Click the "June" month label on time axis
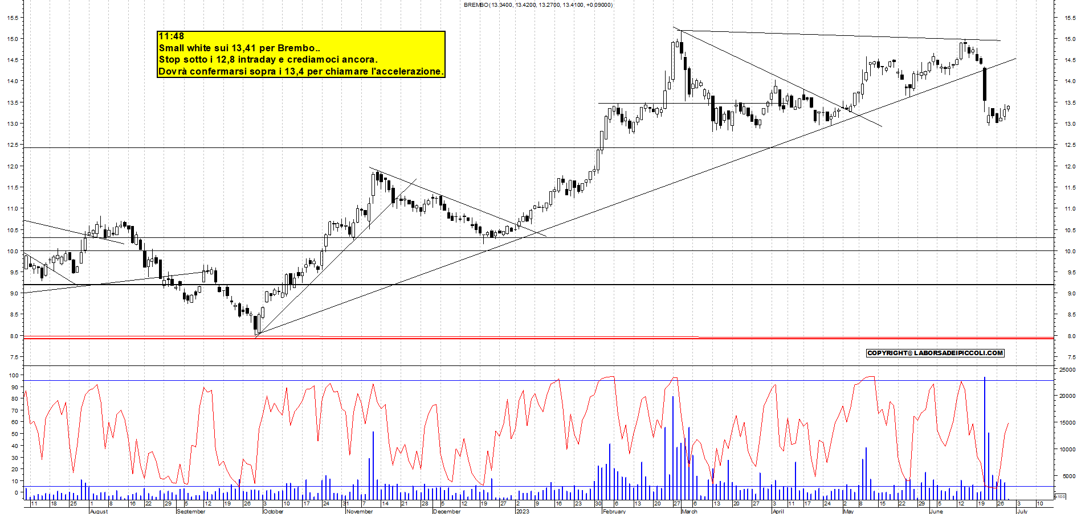 coord(936,511)
